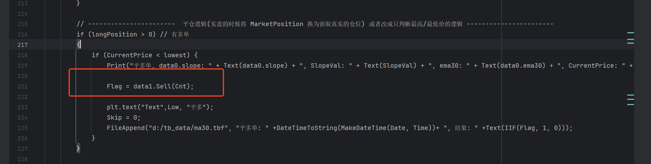Click line number 213 in the gutter
This screenshot has width=651, height=164.
[22, 3]
